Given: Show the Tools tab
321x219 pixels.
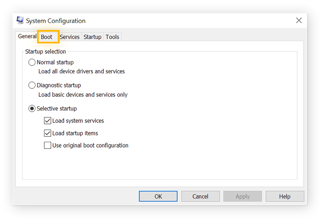Looking at the screenshot, I should pyautogui.click(x=113, y=37).
